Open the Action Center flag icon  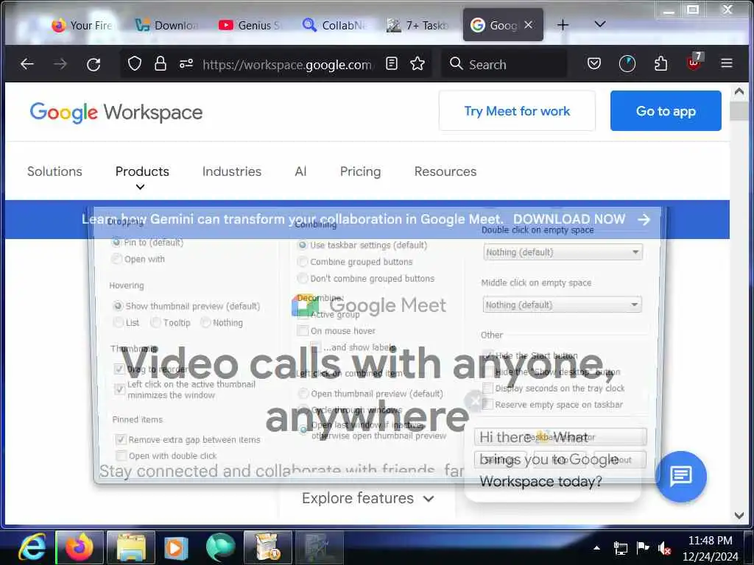click(642, 547)
